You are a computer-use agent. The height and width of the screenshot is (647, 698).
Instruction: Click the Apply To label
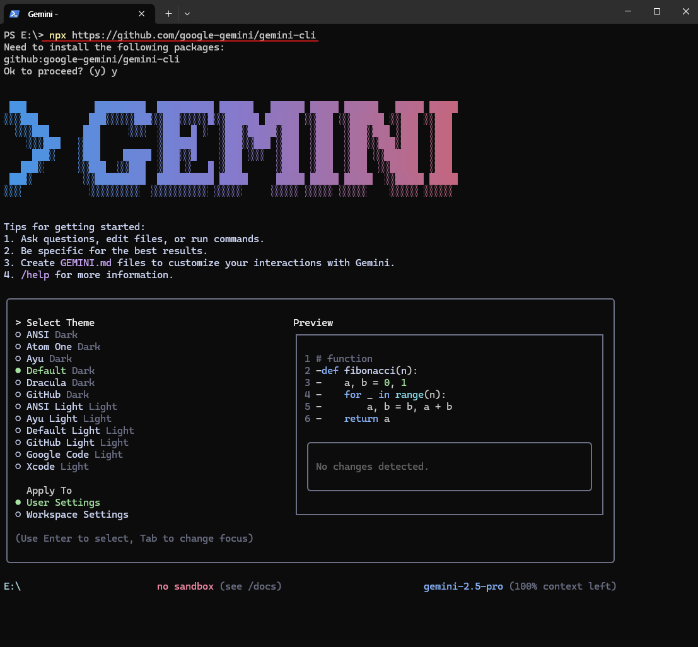(49, 491)
